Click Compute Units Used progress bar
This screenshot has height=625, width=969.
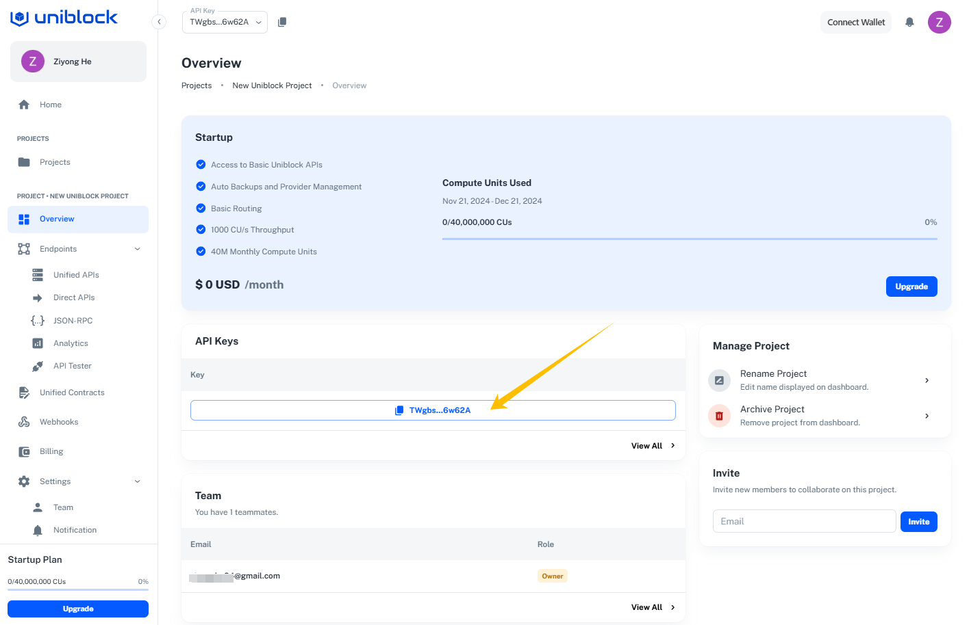(x=690, y=239)
